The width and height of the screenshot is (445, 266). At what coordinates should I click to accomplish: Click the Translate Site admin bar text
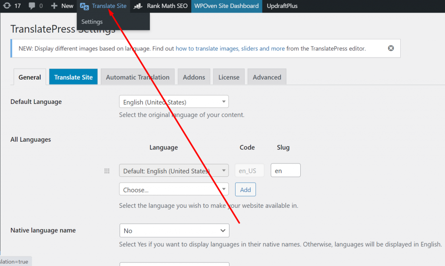coord(109,6)
